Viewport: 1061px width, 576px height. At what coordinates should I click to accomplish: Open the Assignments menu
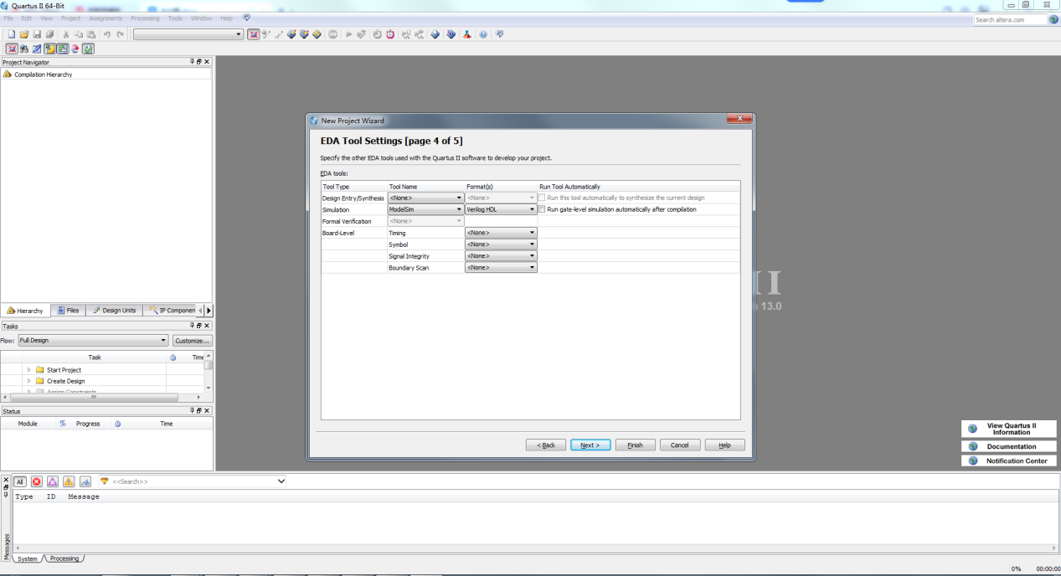[x=106, y=18]
